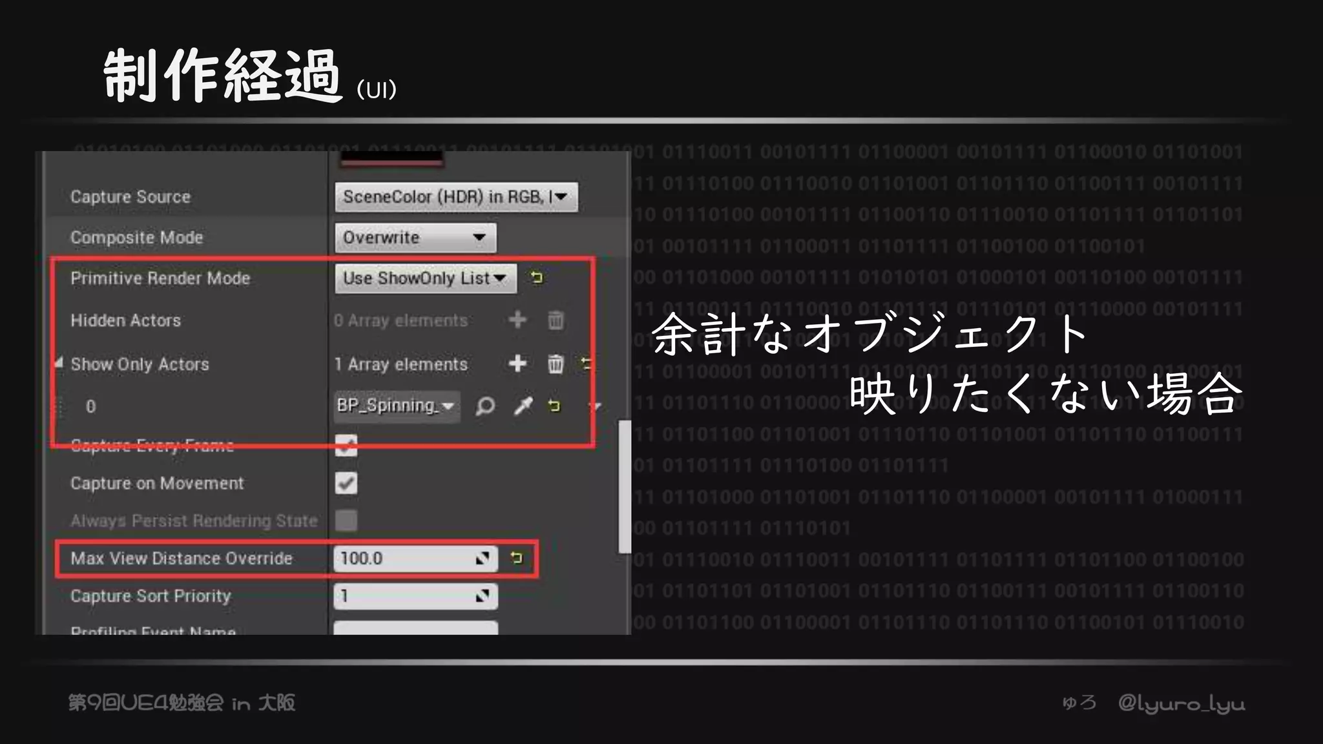Click the Profiling Event Name field

click(415, 628)
